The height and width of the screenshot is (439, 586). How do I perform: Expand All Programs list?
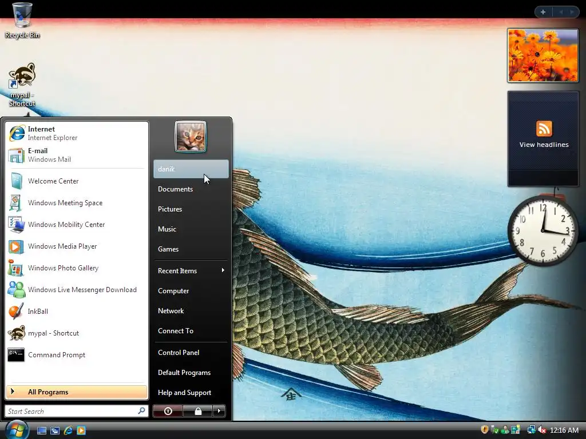[x=77, y=392]
